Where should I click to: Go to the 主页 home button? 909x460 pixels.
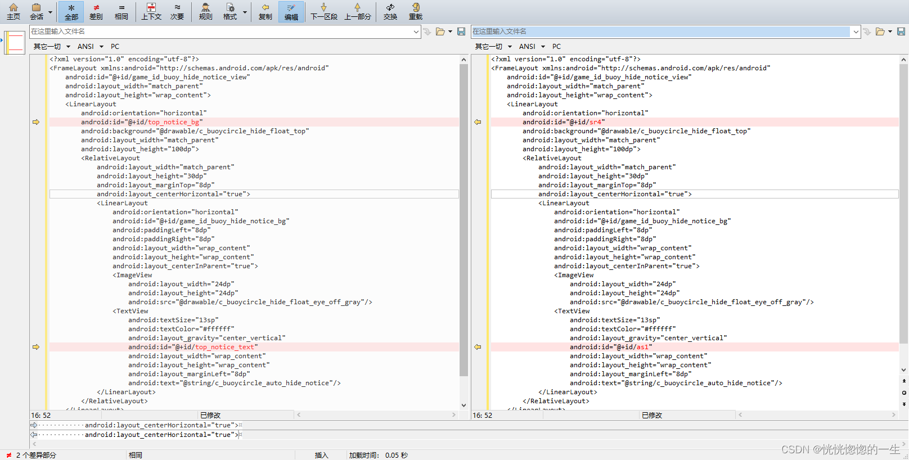(13, 11)
